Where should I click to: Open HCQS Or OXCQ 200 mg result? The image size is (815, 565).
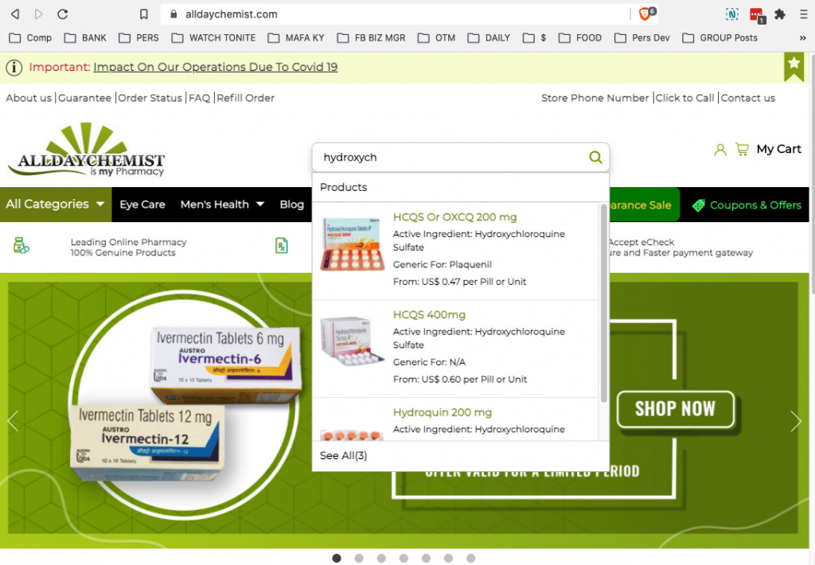coord(454,216)
